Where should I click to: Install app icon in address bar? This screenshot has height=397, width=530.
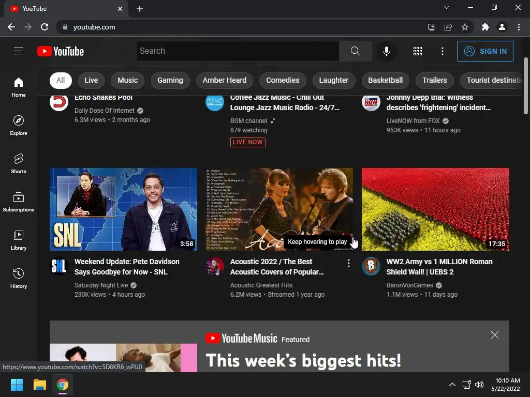click(x=431, y=27)
